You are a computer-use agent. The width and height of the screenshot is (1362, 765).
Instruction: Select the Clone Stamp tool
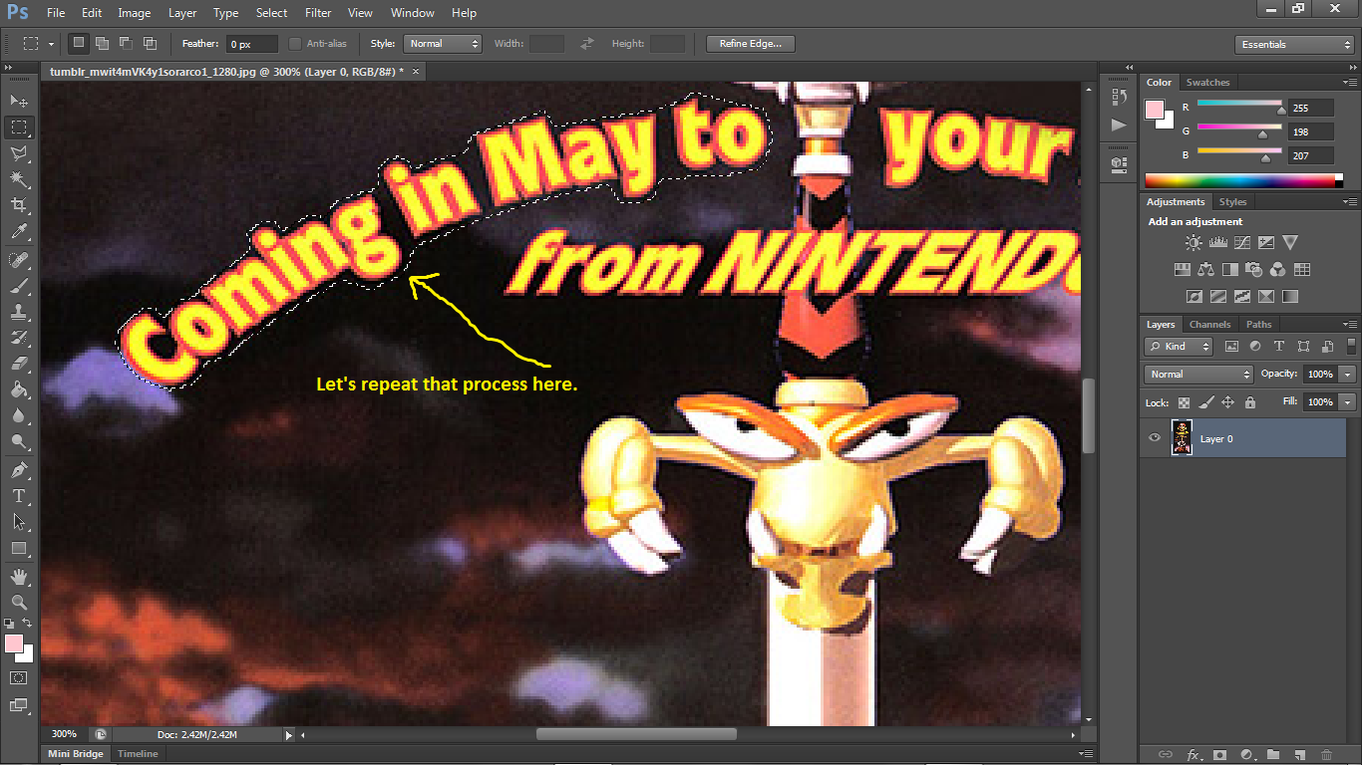[x=19, y=312]
